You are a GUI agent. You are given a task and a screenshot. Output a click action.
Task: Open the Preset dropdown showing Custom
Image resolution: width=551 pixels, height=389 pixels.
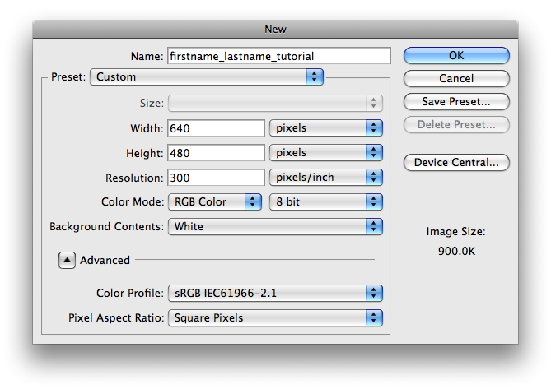click(207, 76)
